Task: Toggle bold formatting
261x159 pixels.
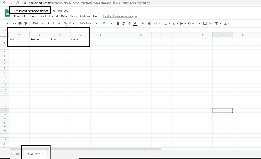Action: coord(118,23)
